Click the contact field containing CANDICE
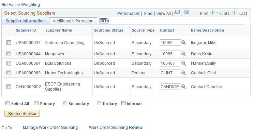Screen dimensions: 254x134 [x=170, y=87]
